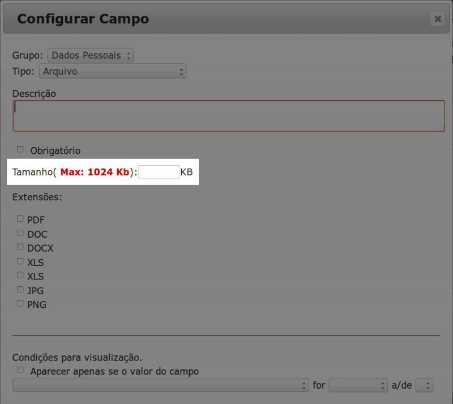Check the PDF extension checkbox
The image size is (453, 404).
[x=20, y=218]
